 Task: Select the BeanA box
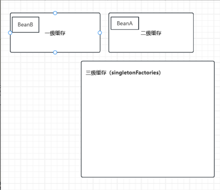(125, 23)
